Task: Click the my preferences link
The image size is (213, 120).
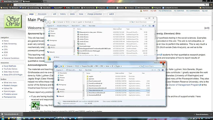Action: tap(165, 11)
